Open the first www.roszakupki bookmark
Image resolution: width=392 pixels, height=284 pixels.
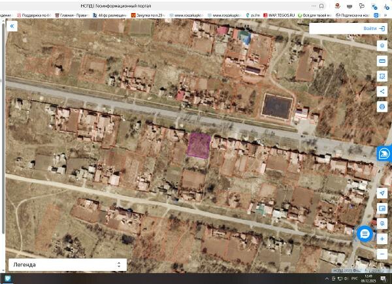pos(186,15)
